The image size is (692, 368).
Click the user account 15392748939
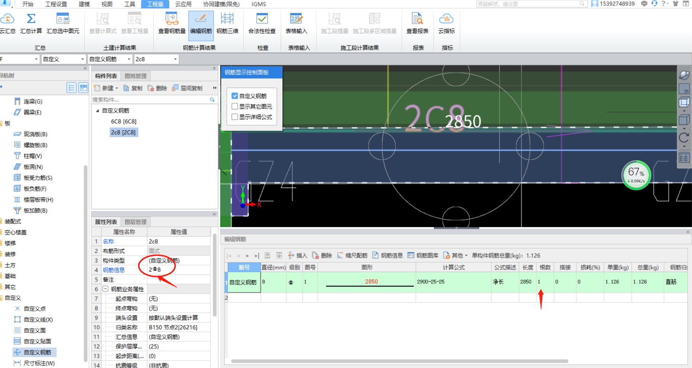tap(617, 4)
